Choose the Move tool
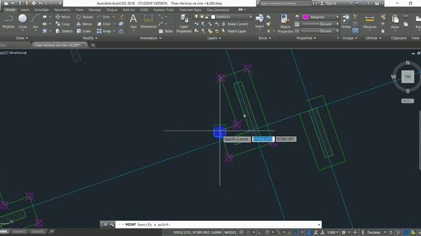421x236 pixels. click(63, 17)
